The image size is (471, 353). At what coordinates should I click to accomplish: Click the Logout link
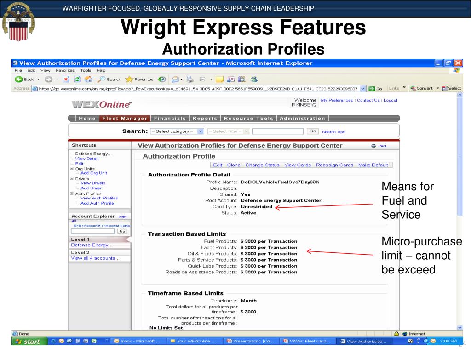point(391,100)
